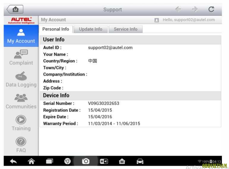229x169 pixels.
Task: Click the Support title in header
Action: (x=113, y=9)
